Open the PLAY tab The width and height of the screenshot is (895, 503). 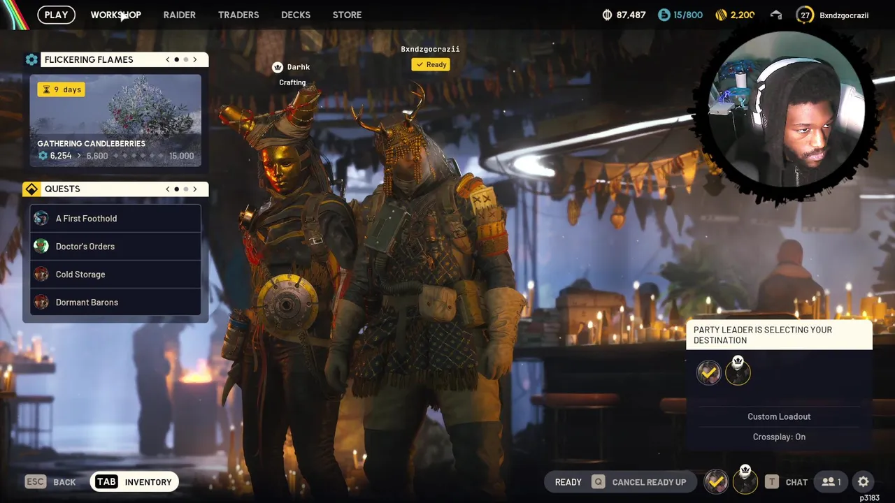[56, 15]
